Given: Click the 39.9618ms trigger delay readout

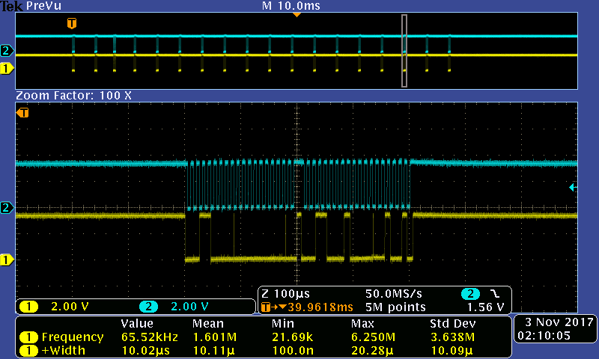Looking at the screenshot, I should tap(320, 307).
